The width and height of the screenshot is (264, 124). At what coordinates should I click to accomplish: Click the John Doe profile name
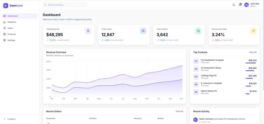255,4
